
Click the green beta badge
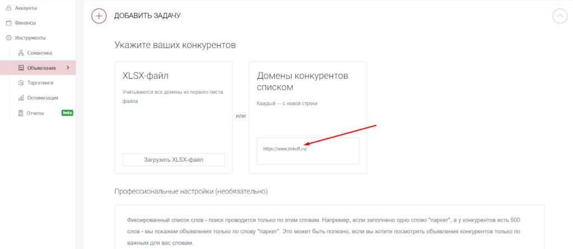[67, 113]
